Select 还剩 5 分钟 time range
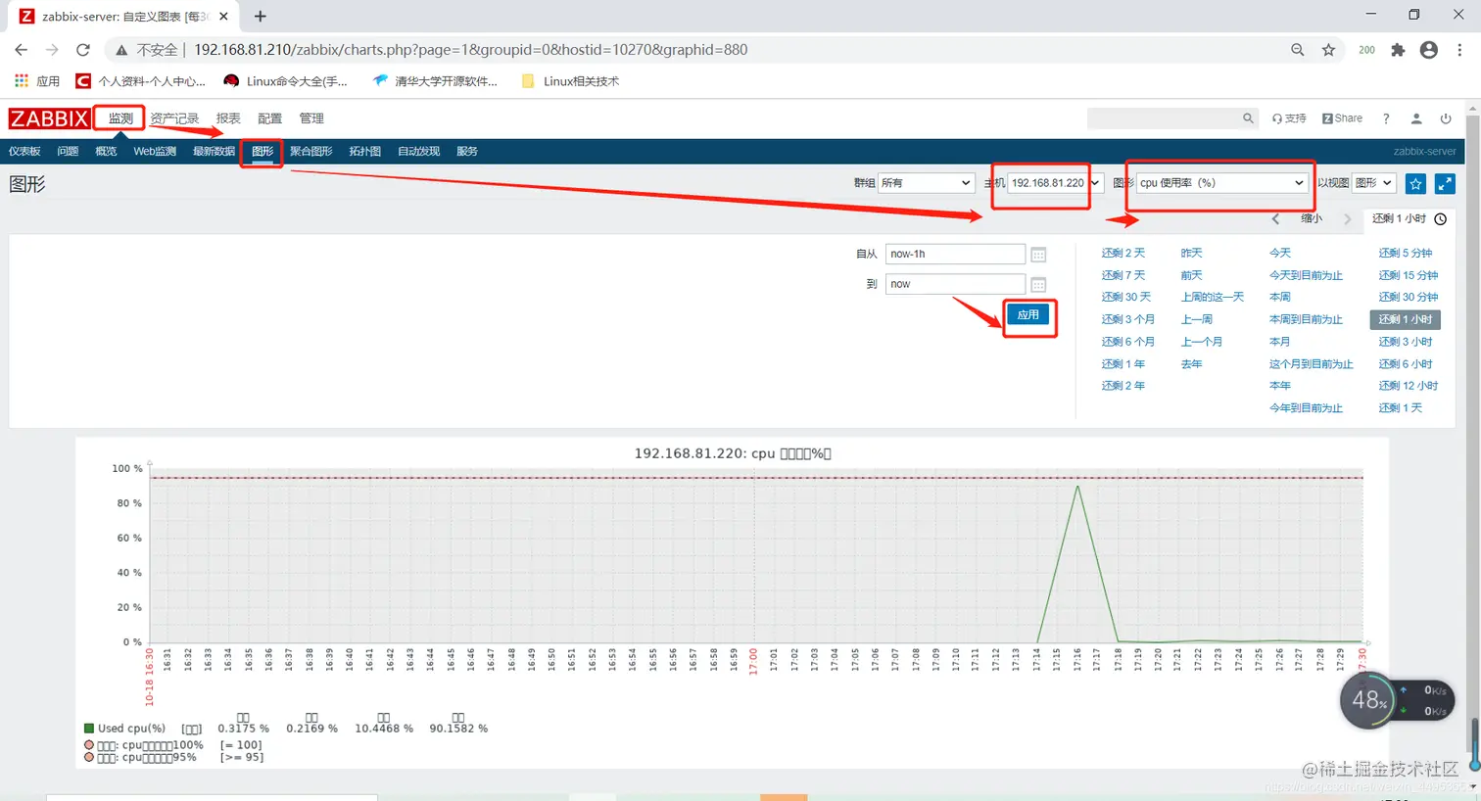 pyautogui.click(x=1406, y=254)
